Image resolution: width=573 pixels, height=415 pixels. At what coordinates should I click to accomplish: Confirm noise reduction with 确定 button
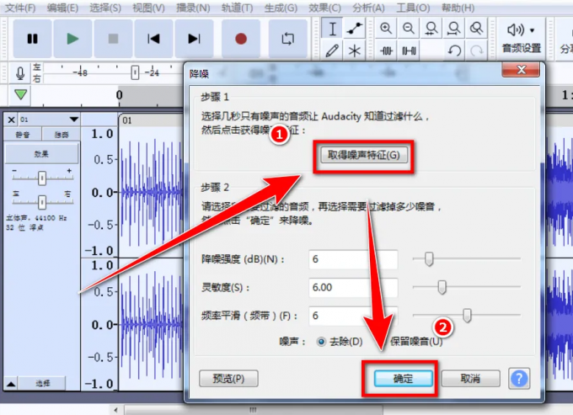click(x=403, y=379)
